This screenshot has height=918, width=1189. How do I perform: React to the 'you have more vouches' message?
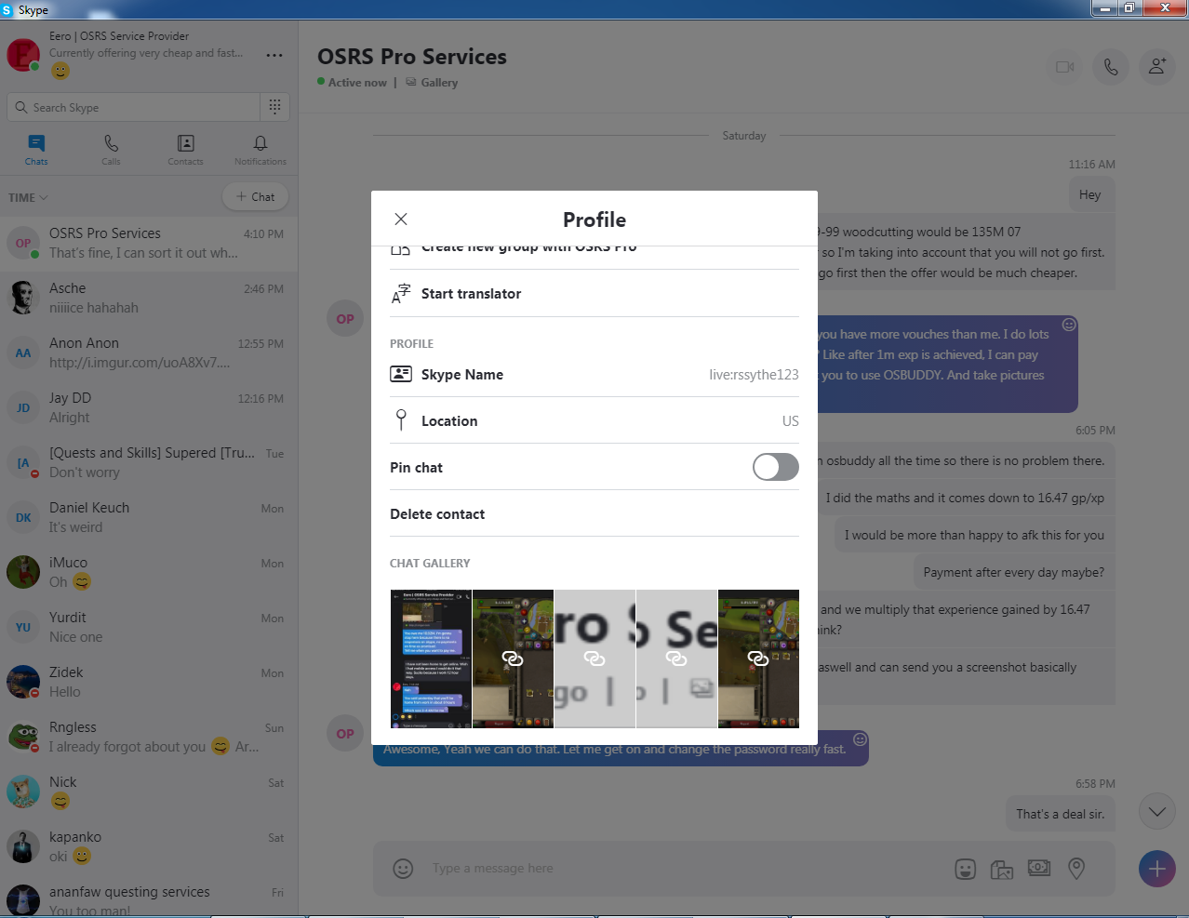tap(1069, 325)
